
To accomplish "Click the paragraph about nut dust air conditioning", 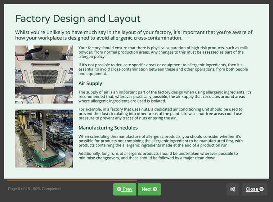I will [x=160, y=114].
